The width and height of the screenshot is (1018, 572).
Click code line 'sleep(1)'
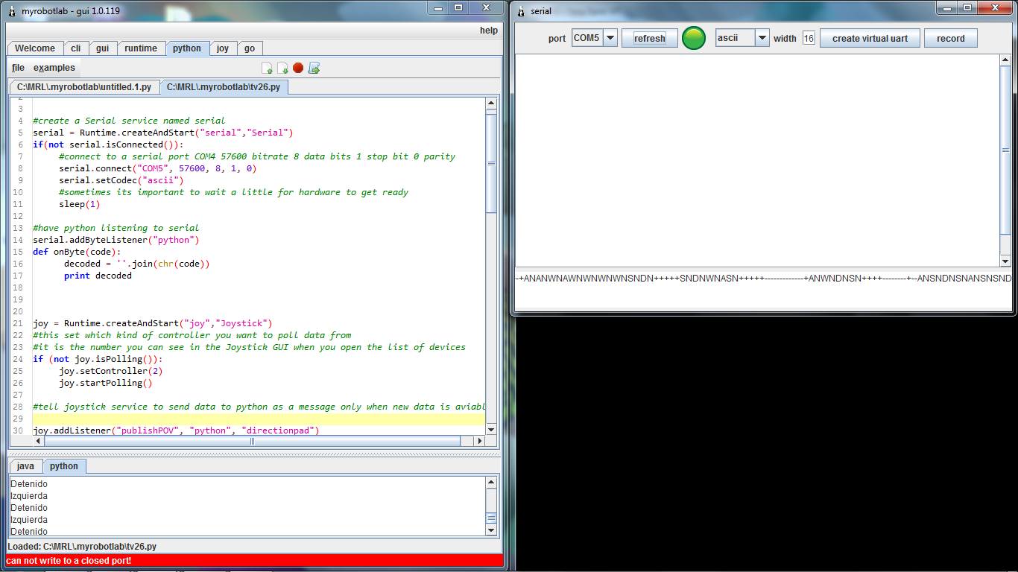coord(80,204)
